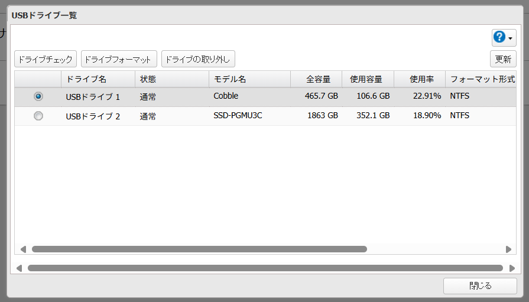Sort by the フォーマット形式 column header
This screenshot has height=302, width=529.
click(481, 79)
